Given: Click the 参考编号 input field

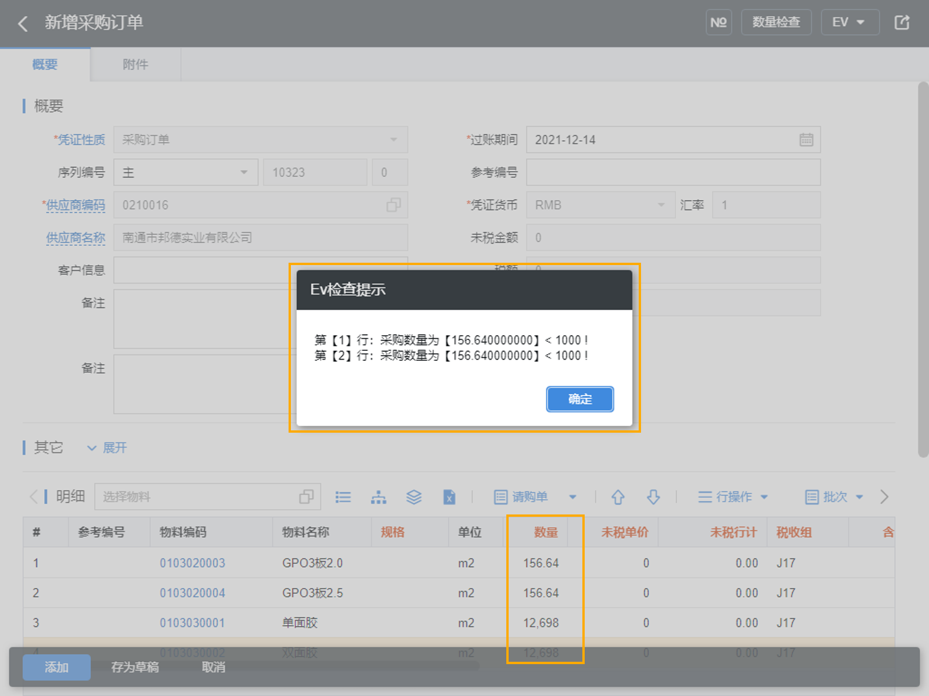Looking at the screenshot, I should (x=673, y=172).
